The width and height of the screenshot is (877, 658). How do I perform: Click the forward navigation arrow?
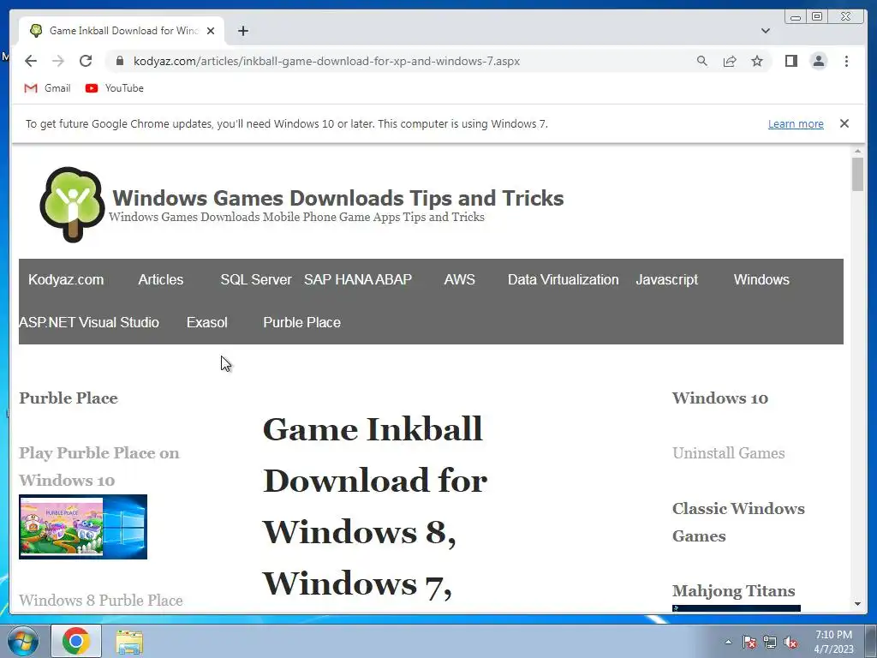(x=58, y=61)
